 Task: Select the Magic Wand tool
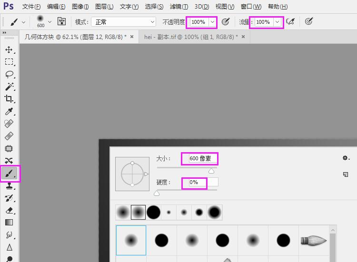9,87
